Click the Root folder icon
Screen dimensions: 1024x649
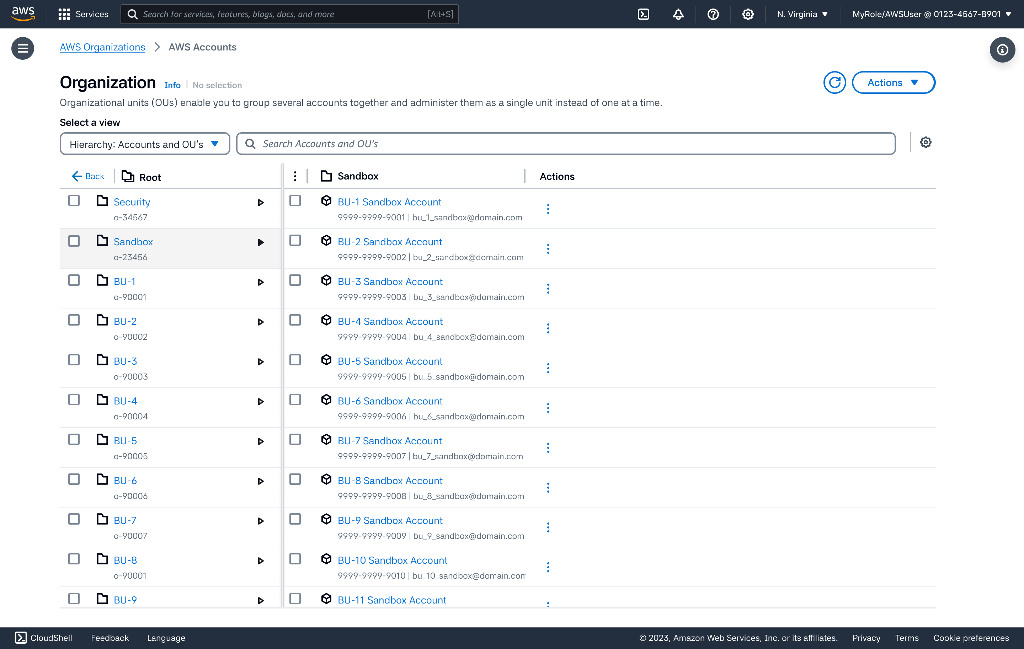coord(128,176)
